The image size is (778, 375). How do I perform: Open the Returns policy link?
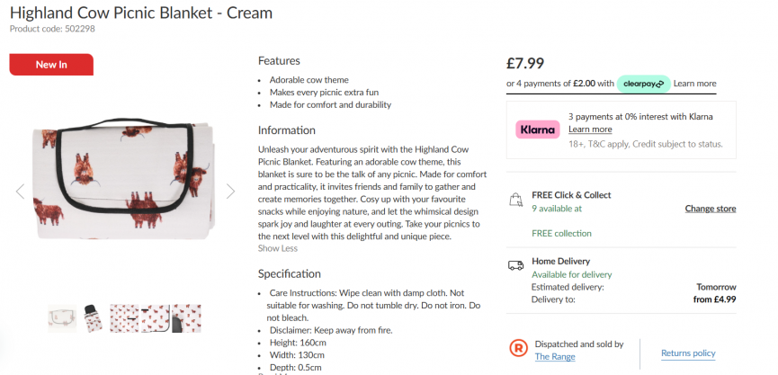[x=688, y=353]
